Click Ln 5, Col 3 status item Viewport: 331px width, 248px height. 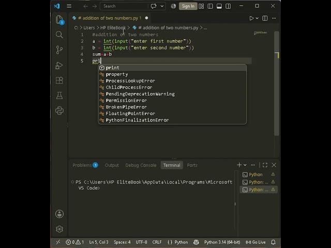[99, 242]
